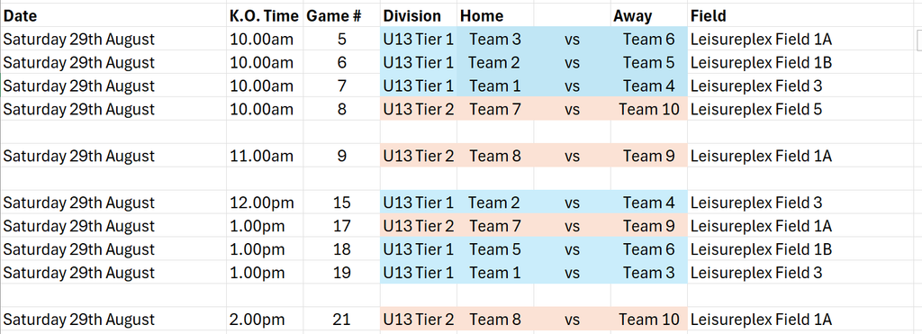The width and height of the screenshot is (922, 334).
Task: Select the Date header cell
Action: pos(113,15)
